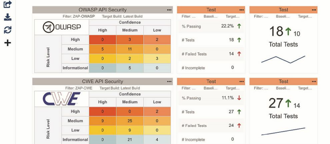
Task: Add a widget with the plus icon
Action: [8, 43]
